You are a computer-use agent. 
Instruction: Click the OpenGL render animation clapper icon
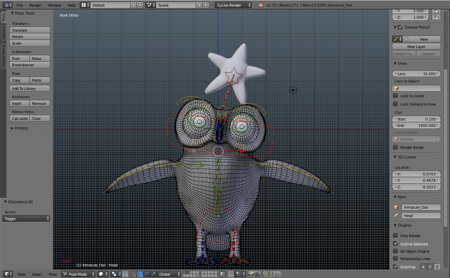coord(257,274)
